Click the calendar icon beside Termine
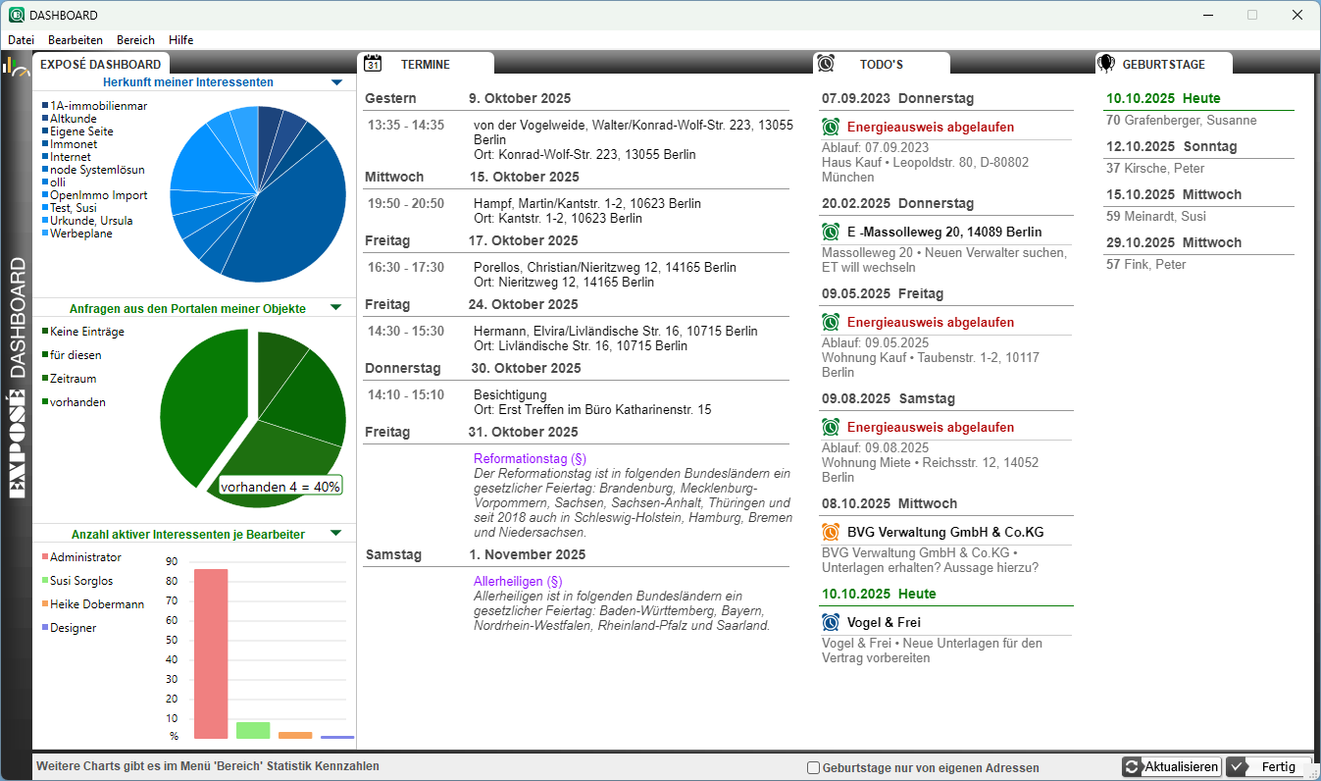This screenshot has height=781, width=1321. pyautogui.click(x=373, y=64)
